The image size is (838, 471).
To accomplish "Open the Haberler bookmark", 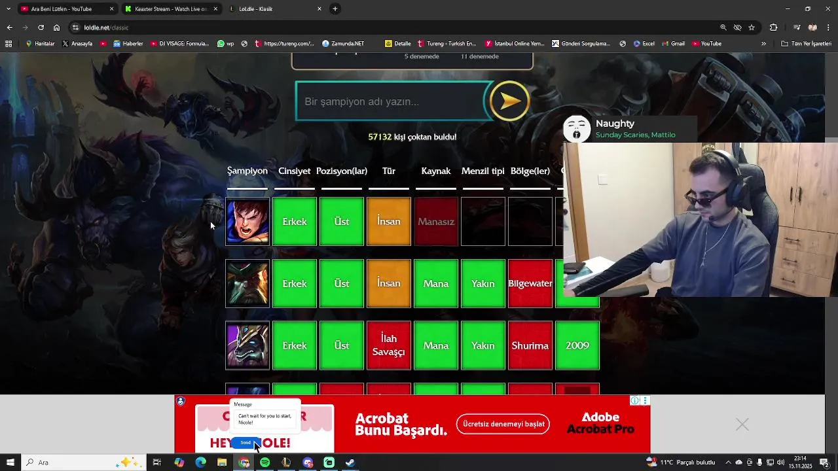I will click(128, 44).
